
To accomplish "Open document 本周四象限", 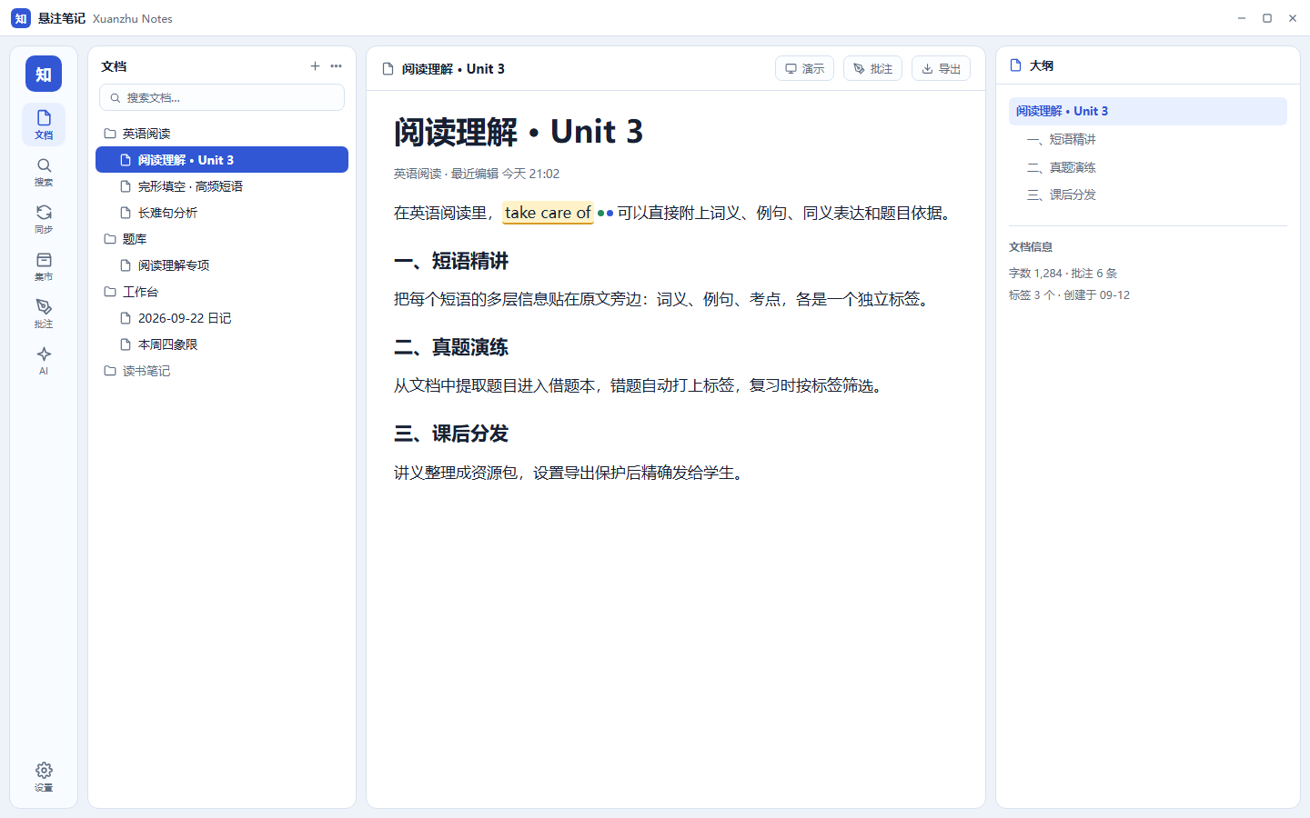I will (222, 344).
